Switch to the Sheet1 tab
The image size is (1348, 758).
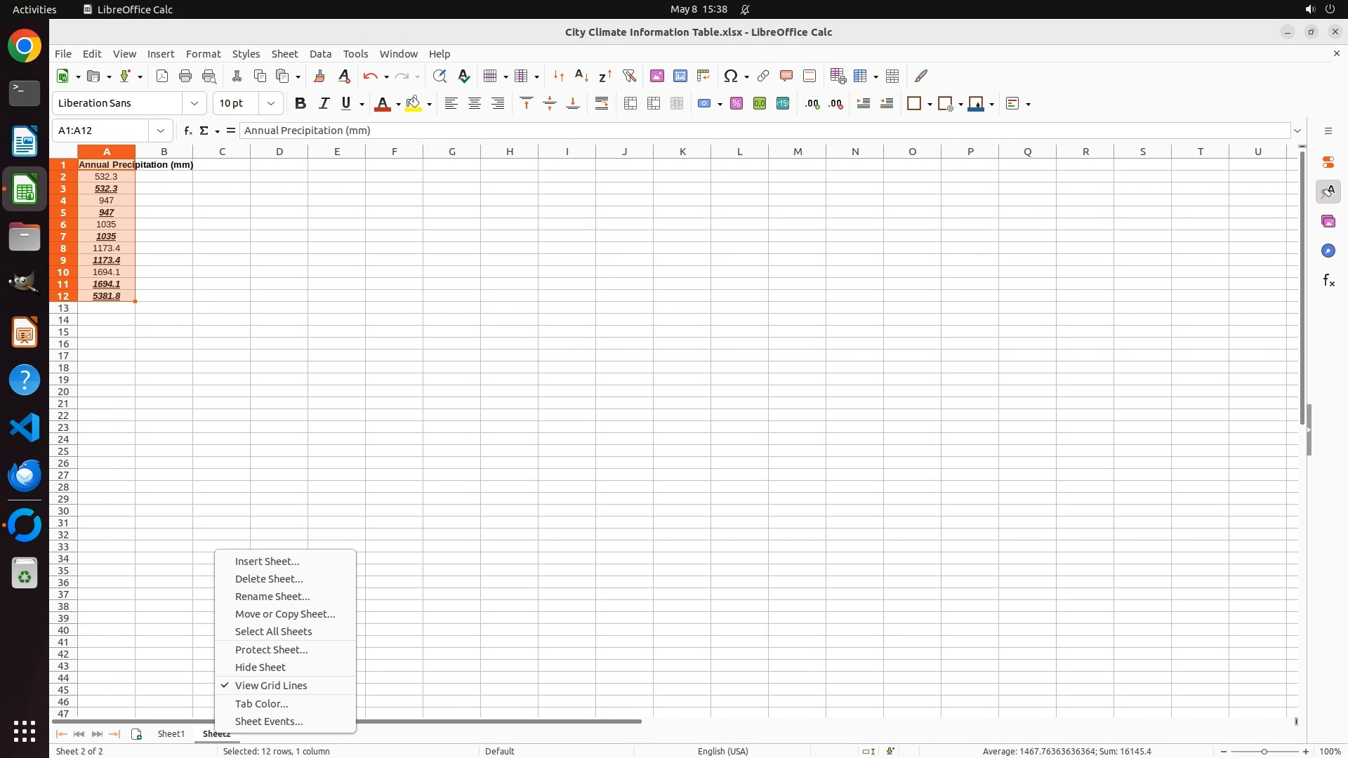[171, 734]
